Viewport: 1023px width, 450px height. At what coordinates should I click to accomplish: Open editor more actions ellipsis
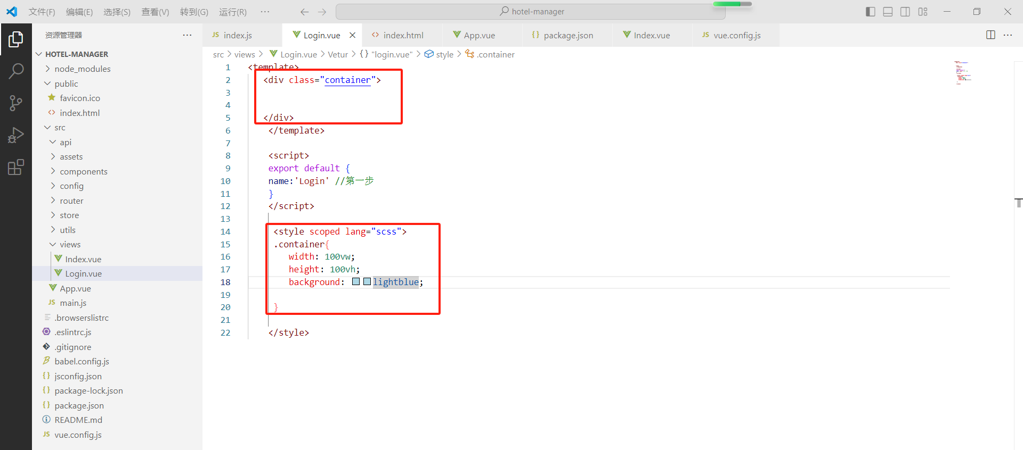pyautogui.click(x=1008, y=35)
